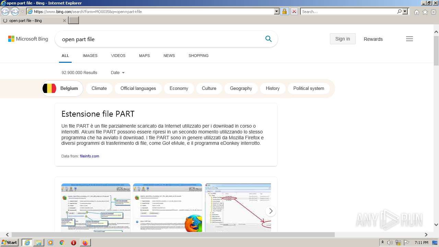Click the Geography chip
The width and height of the screenshot is (439, 247).
coord(241,89)
